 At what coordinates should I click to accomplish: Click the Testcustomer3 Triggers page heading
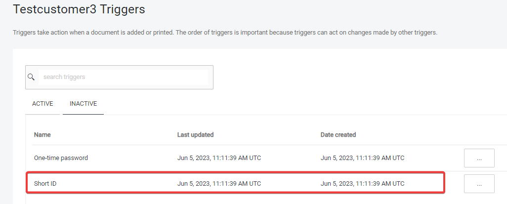click(x=79, y=9)
